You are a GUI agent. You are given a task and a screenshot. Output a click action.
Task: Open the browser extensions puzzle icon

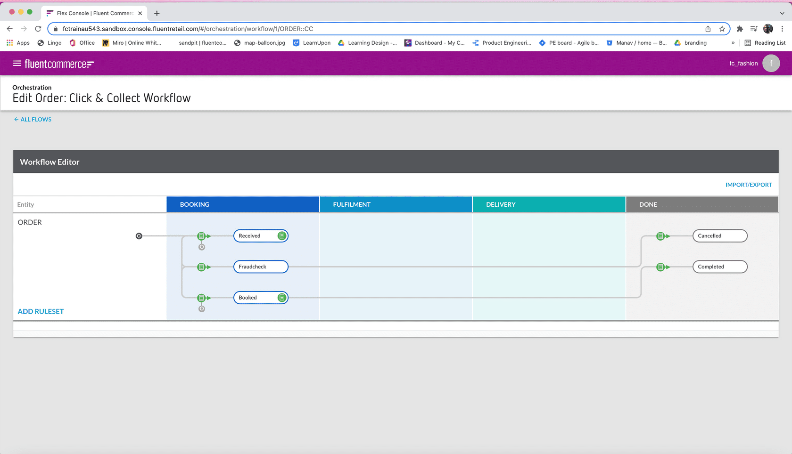click(x=740, y=29)
